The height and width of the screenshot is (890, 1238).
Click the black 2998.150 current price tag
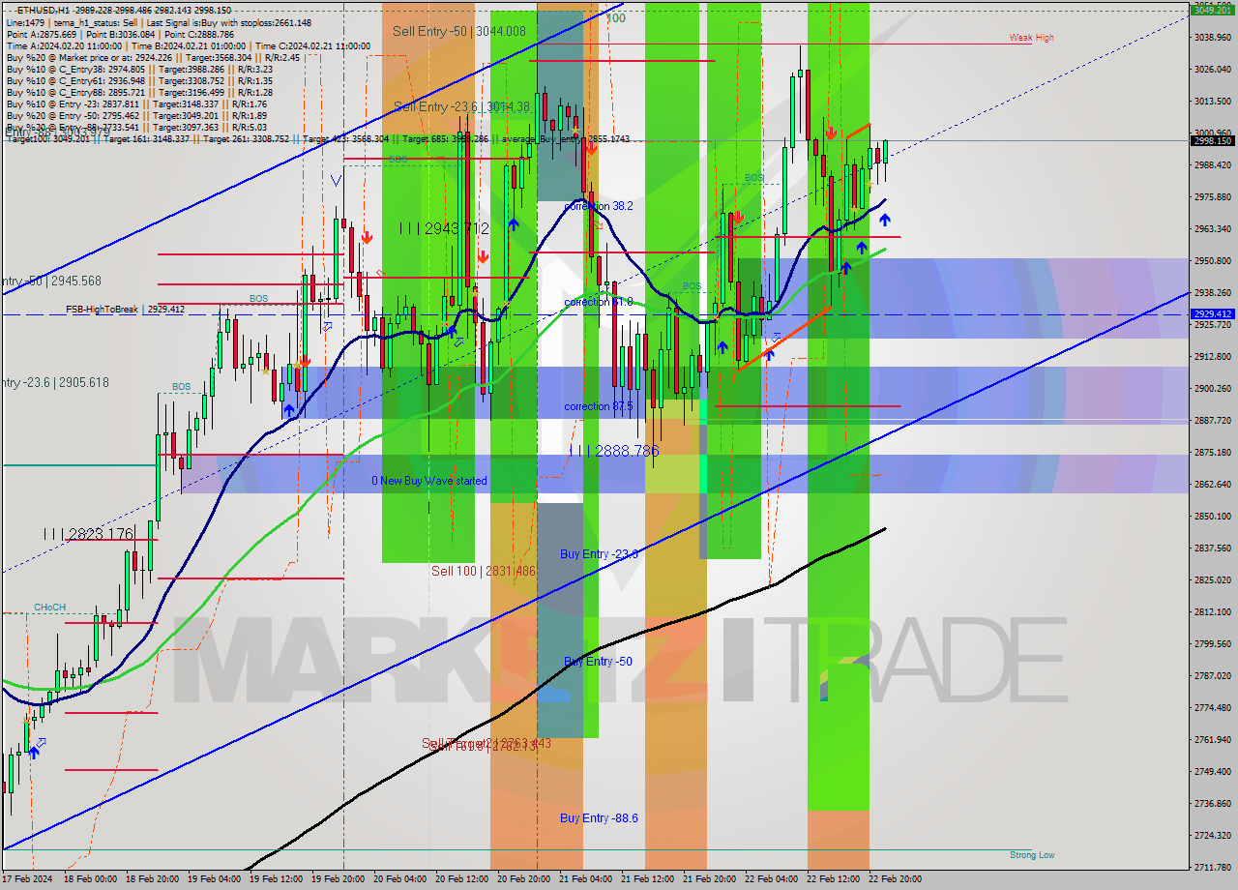1213,141
